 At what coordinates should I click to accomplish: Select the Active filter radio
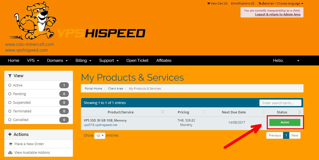coord(10,85)
